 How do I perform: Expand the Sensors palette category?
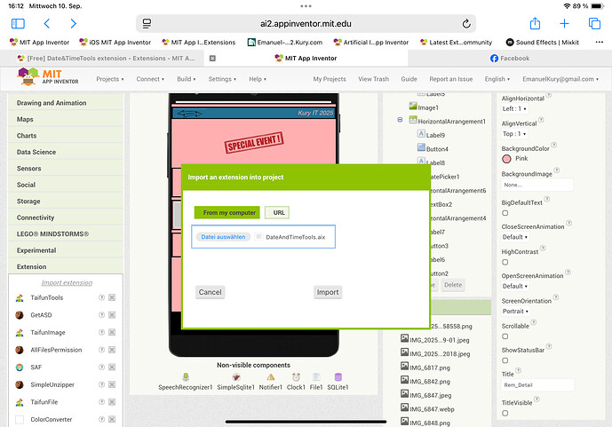[x=66, y=169]
